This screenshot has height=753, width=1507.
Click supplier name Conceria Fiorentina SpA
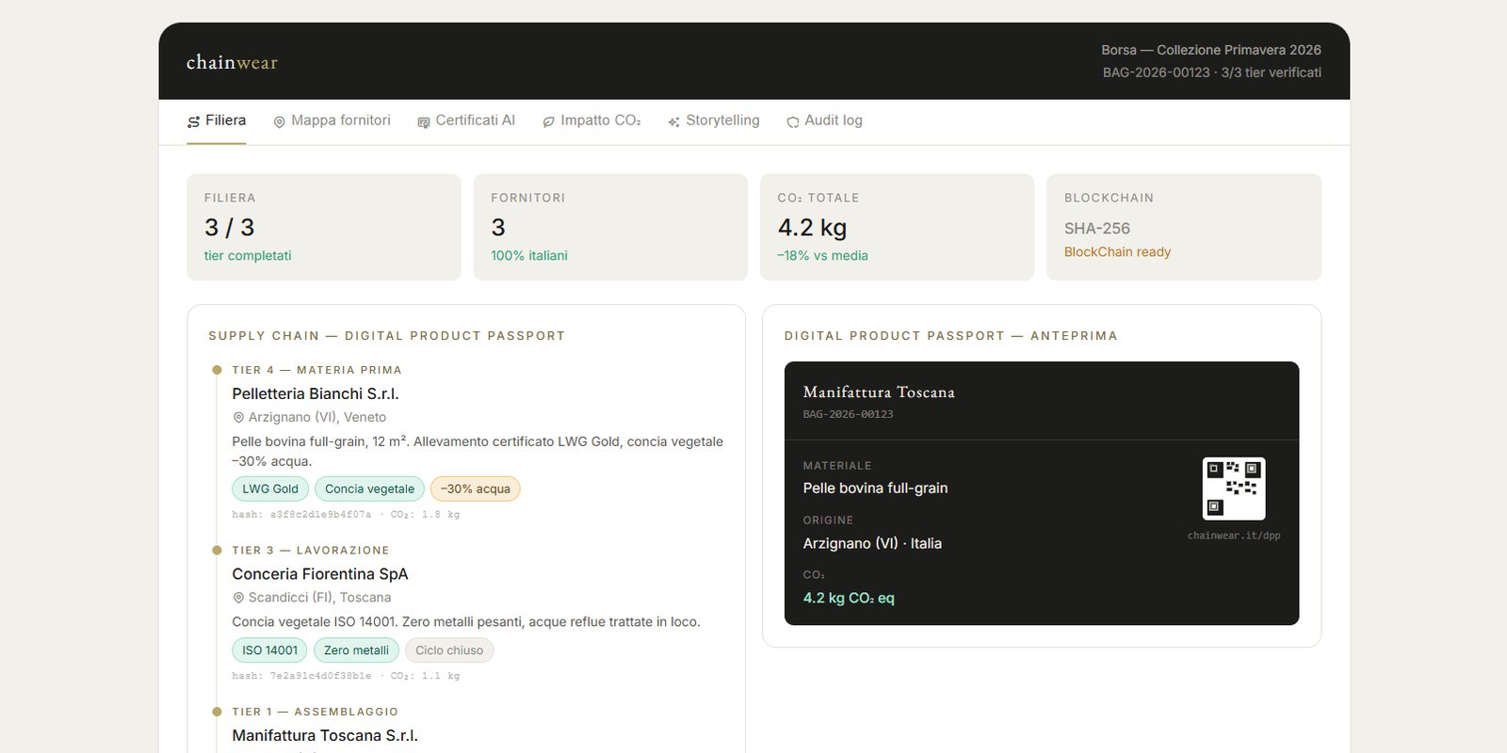click(x=320, y=574)
